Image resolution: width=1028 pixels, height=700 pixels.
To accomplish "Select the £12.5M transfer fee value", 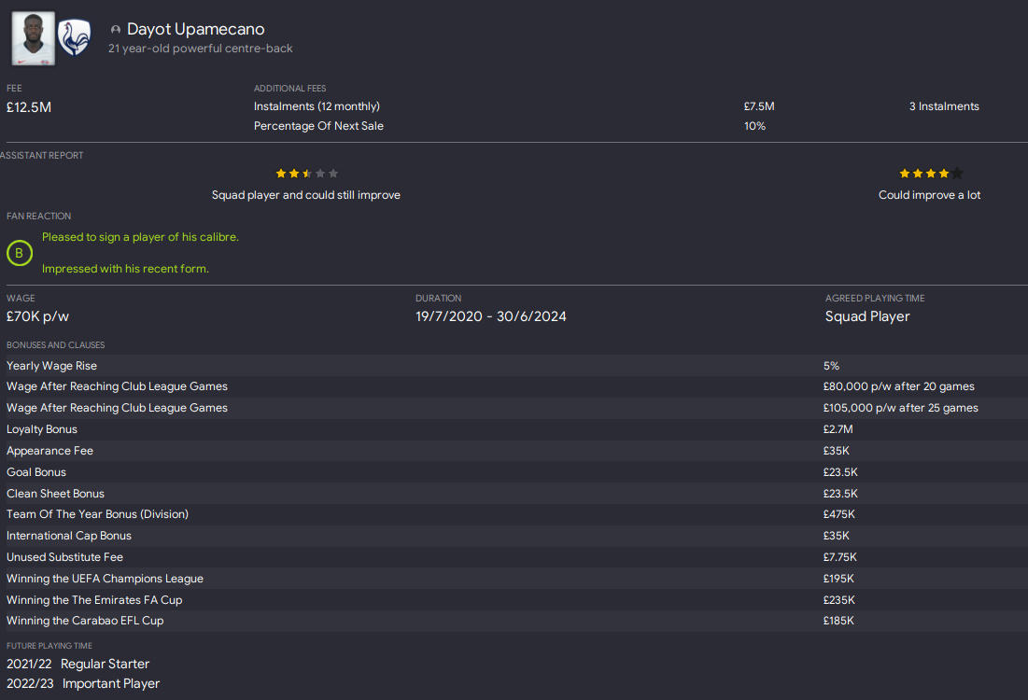I will [x=29, y=107].
